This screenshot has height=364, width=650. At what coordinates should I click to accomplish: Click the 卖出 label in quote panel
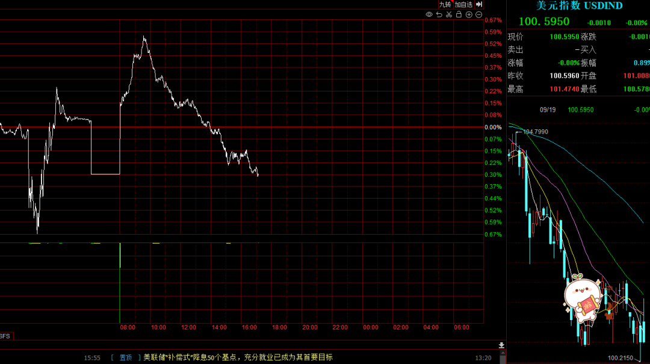point(515,50)
